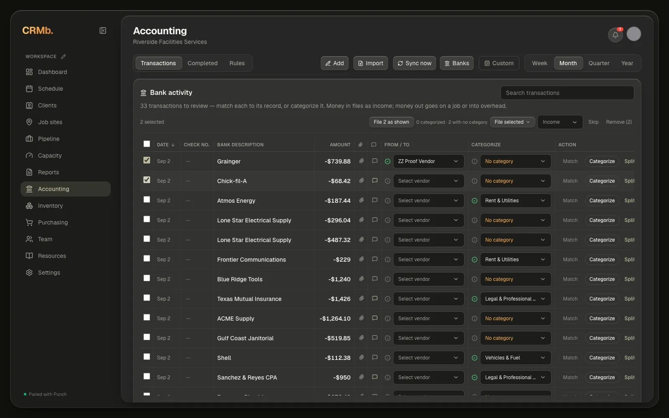
Task: Check the Gulf Coast Janitorial checkbox
Action: pos(147,337)
